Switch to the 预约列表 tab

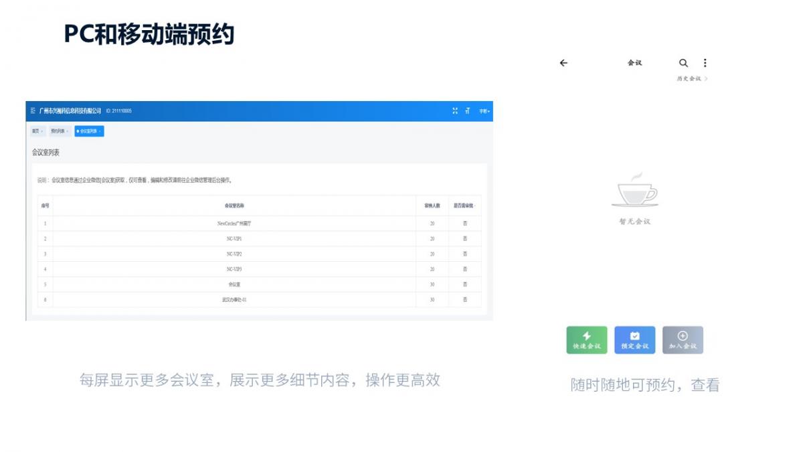(60, 131)
